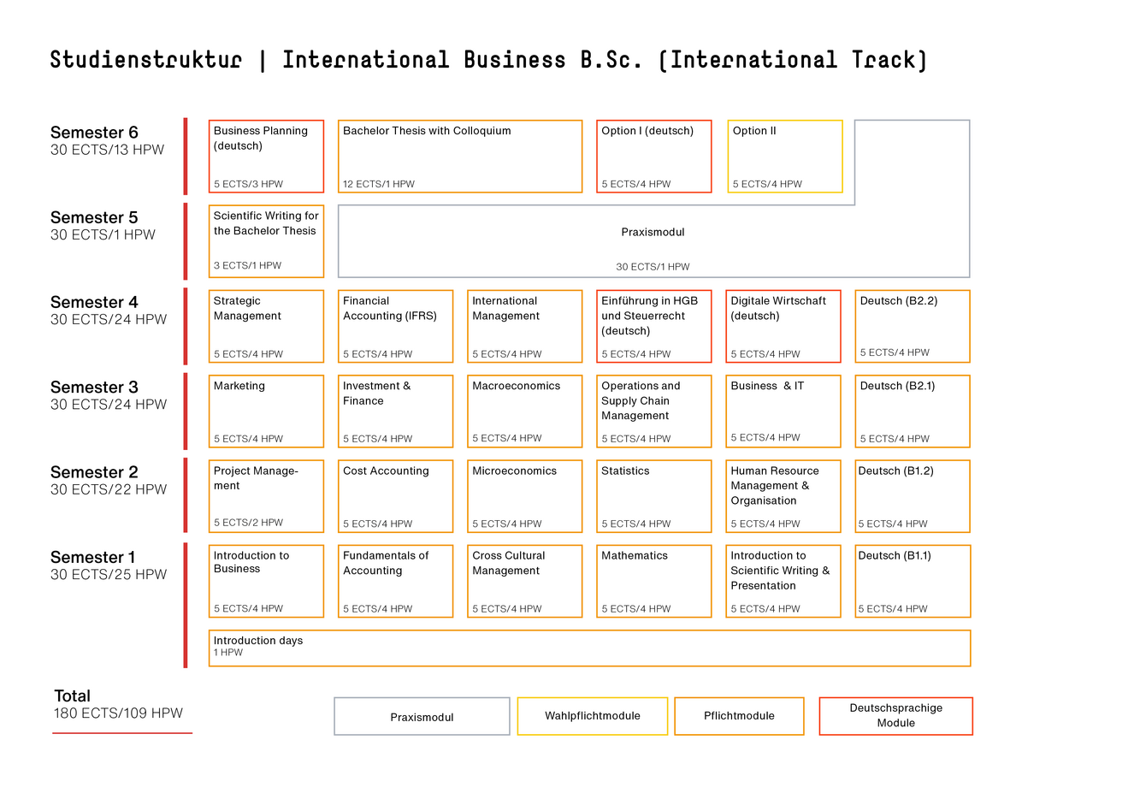Click the Cost Accounting module
This screenshot has width=1146, height=811.
click(x=395, y=496)
